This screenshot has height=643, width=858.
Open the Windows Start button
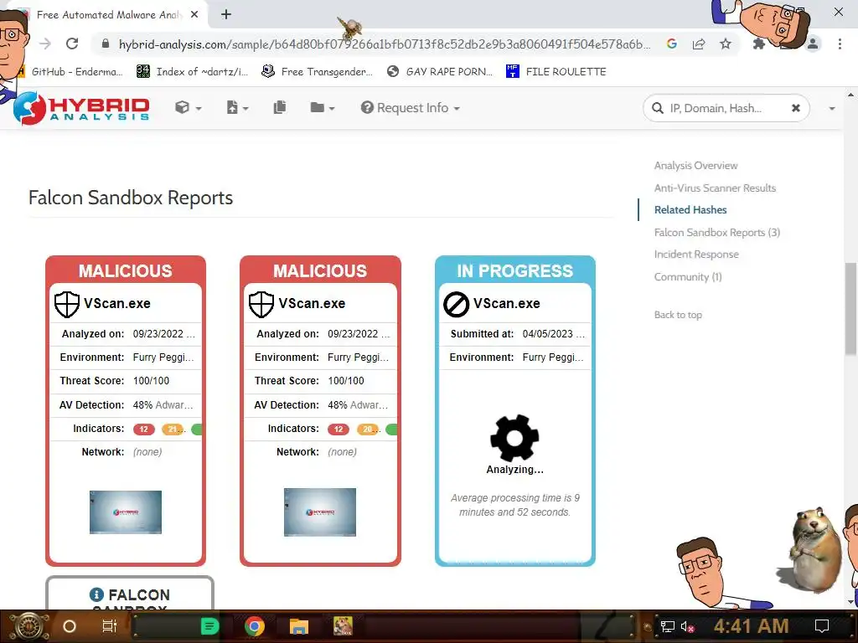click(28, 626)
